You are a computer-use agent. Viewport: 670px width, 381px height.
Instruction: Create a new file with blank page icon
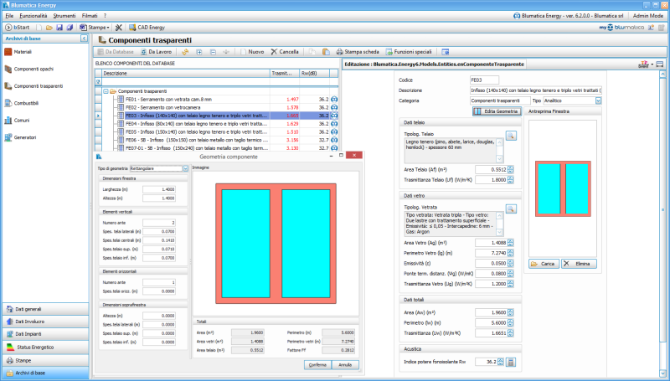[x=39, y=28]
